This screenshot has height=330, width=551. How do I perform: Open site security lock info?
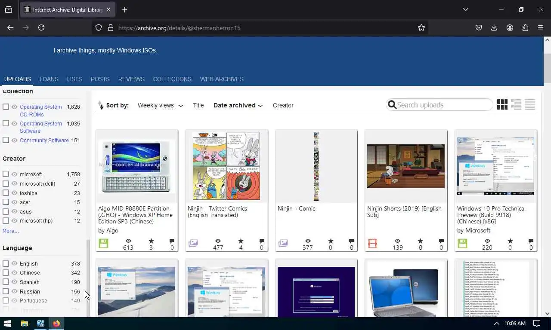pos(111,27)
